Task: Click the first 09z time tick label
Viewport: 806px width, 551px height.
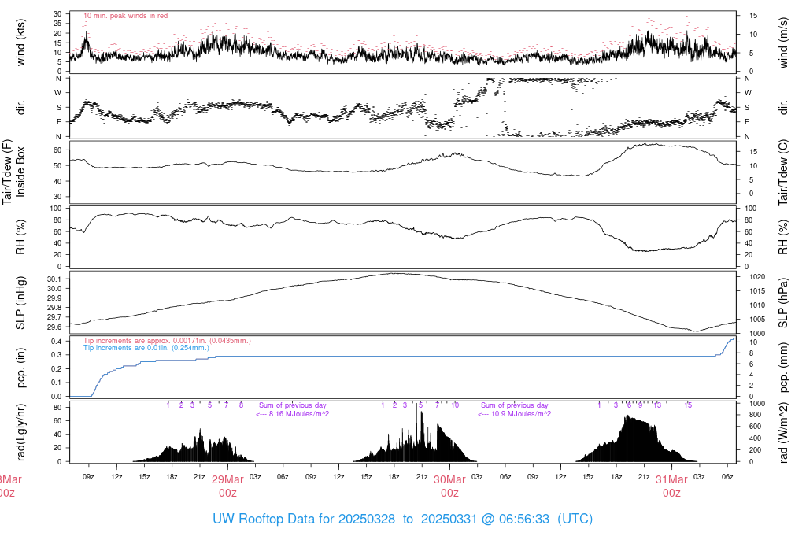Action: 89,476
